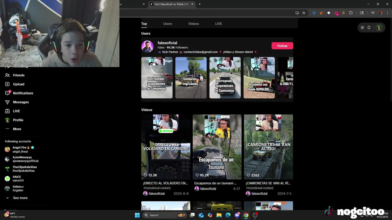
Task: Open your Profile page
Action: (x=14, y=120)
